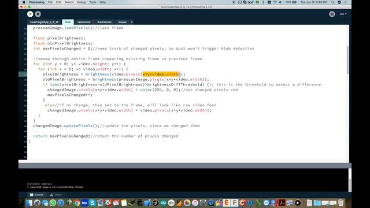Screen dimensions: 370x208
Task: Open the Debug menu
Action: coord(81,2)
